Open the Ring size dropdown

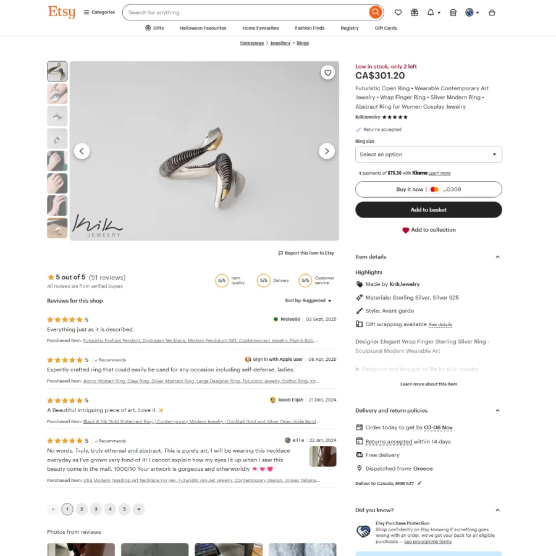click(428, 154)
